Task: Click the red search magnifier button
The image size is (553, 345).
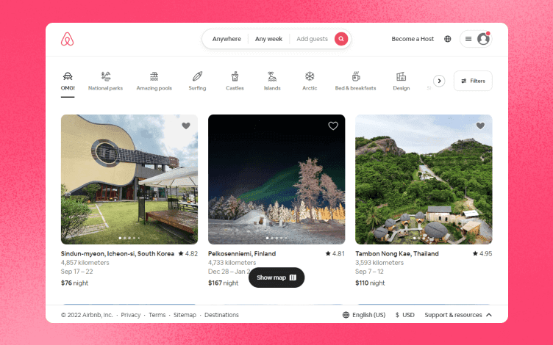Action: click(341, 39)
